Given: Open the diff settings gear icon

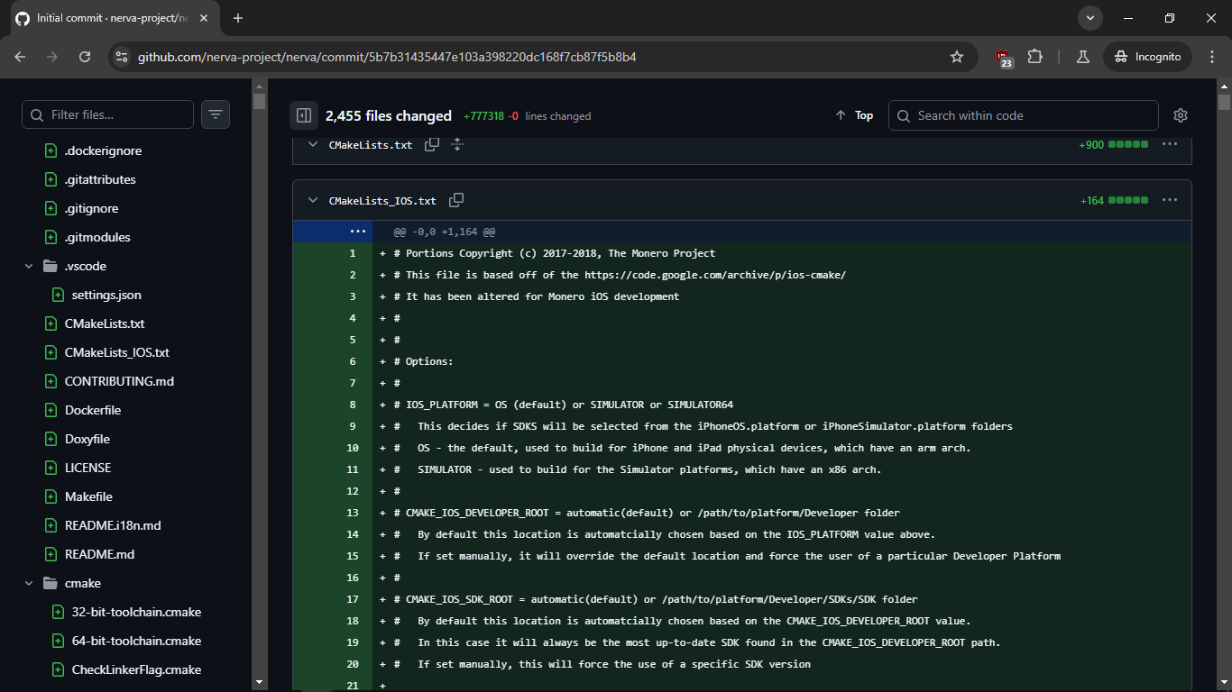Looking at the screenshot, I should pyautogui.click(x=1181, y=115).
